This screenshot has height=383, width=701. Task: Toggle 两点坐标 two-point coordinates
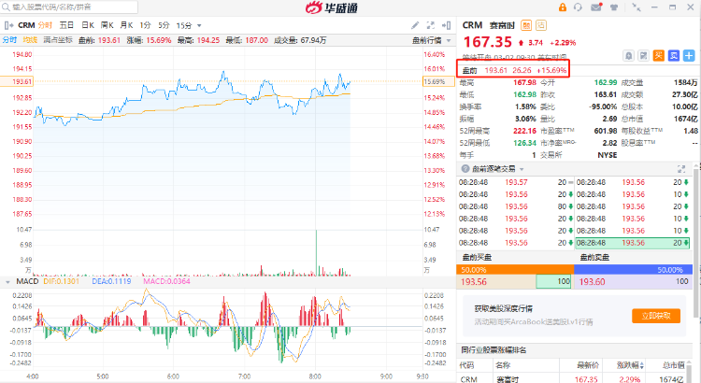(58, 40)
